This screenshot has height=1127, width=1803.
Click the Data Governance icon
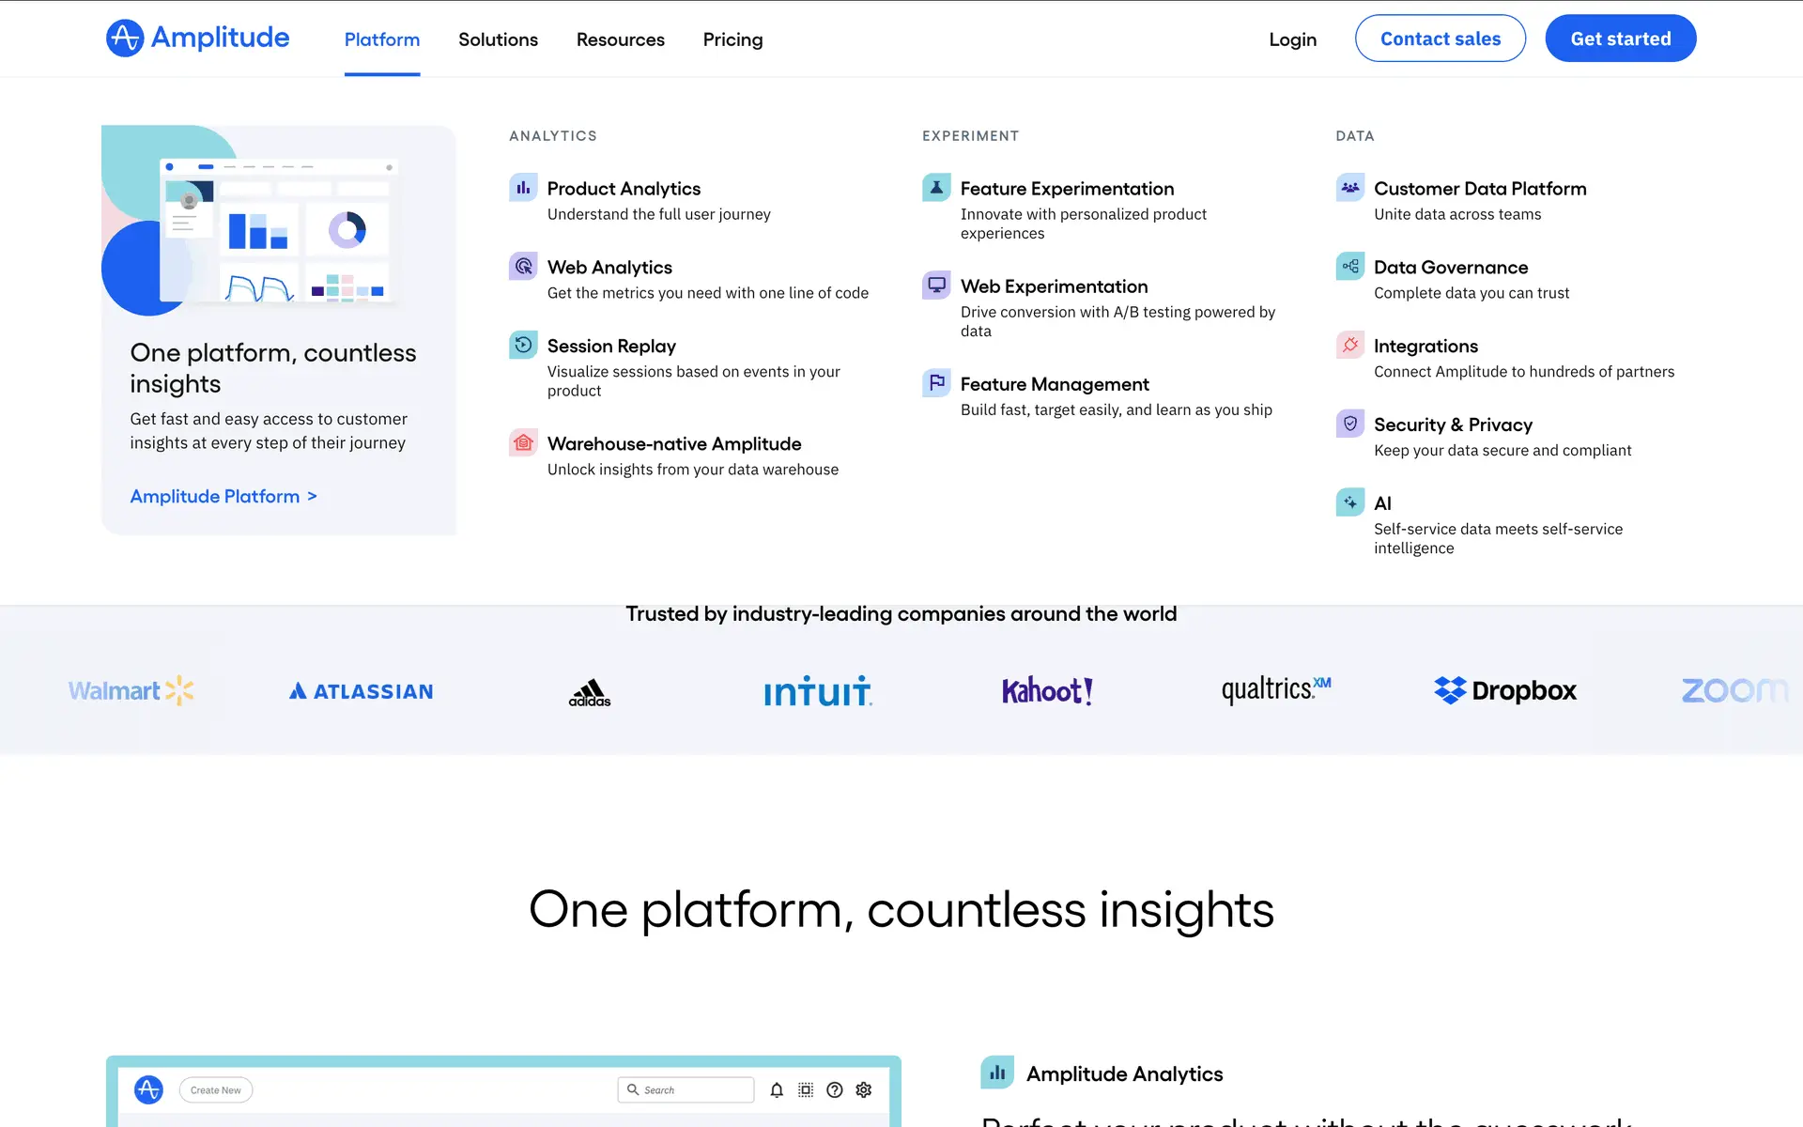1349,267
